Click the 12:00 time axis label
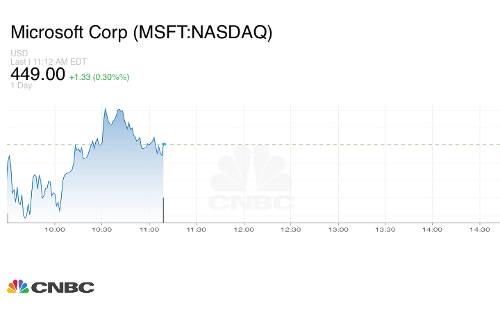Screen dimensions: 500x313 point(244,230)
